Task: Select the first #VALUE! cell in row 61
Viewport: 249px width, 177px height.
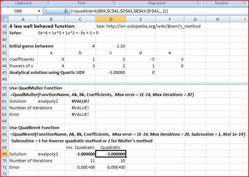Action: coord(81,101)
